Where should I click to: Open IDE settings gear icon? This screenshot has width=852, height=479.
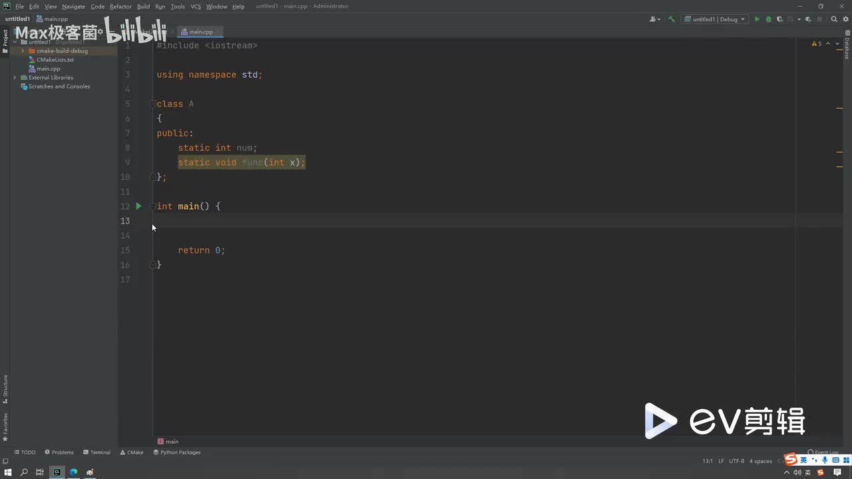pyautogui.click(x=845, y=19)
